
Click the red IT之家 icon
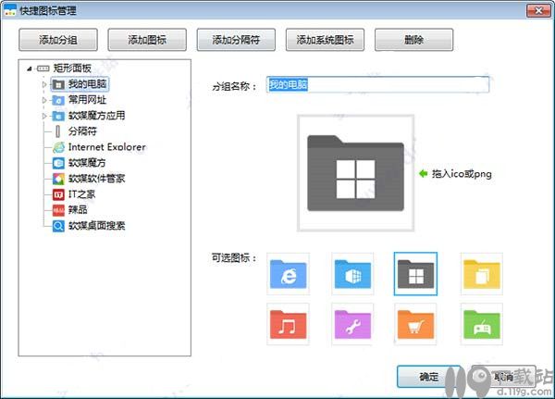coord(58,194)
